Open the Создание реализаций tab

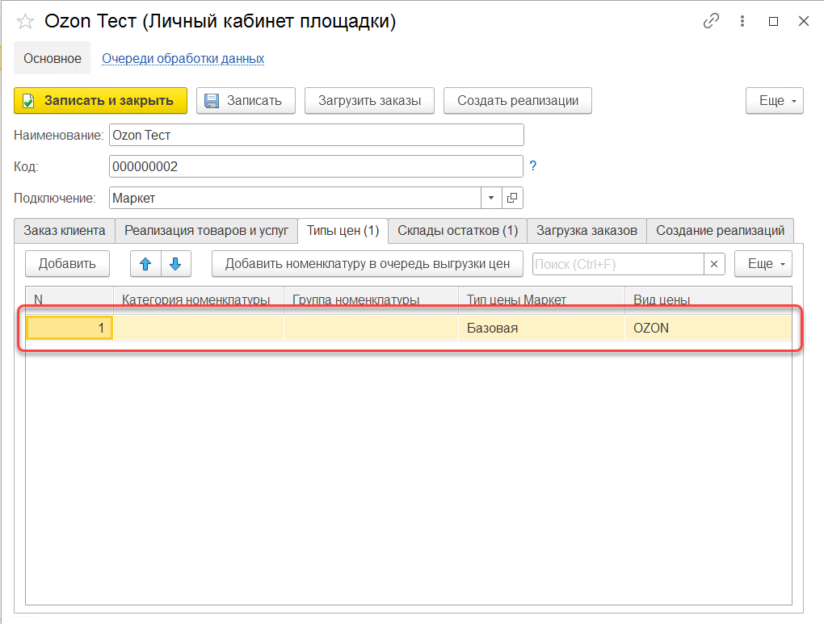[720, 231]
